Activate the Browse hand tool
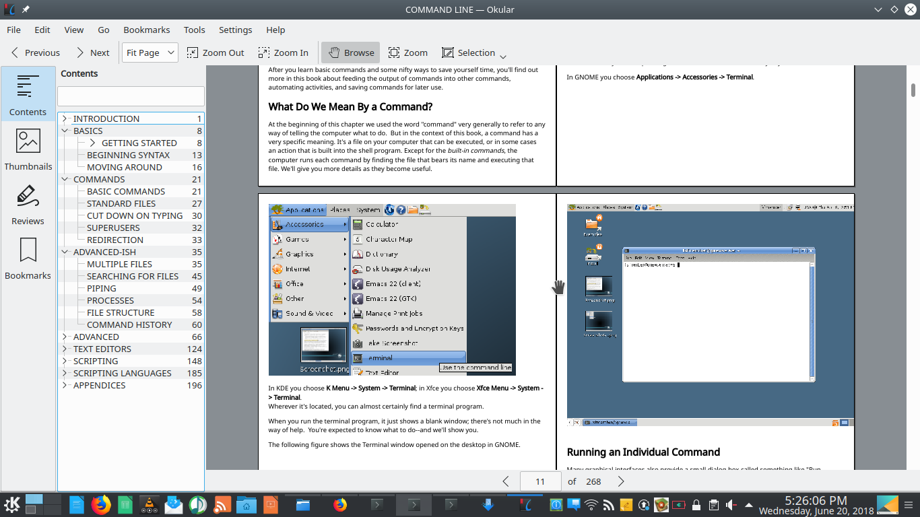 tap(351, 53)
